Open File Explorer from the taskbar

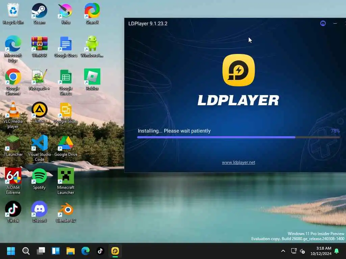[71, 251]
